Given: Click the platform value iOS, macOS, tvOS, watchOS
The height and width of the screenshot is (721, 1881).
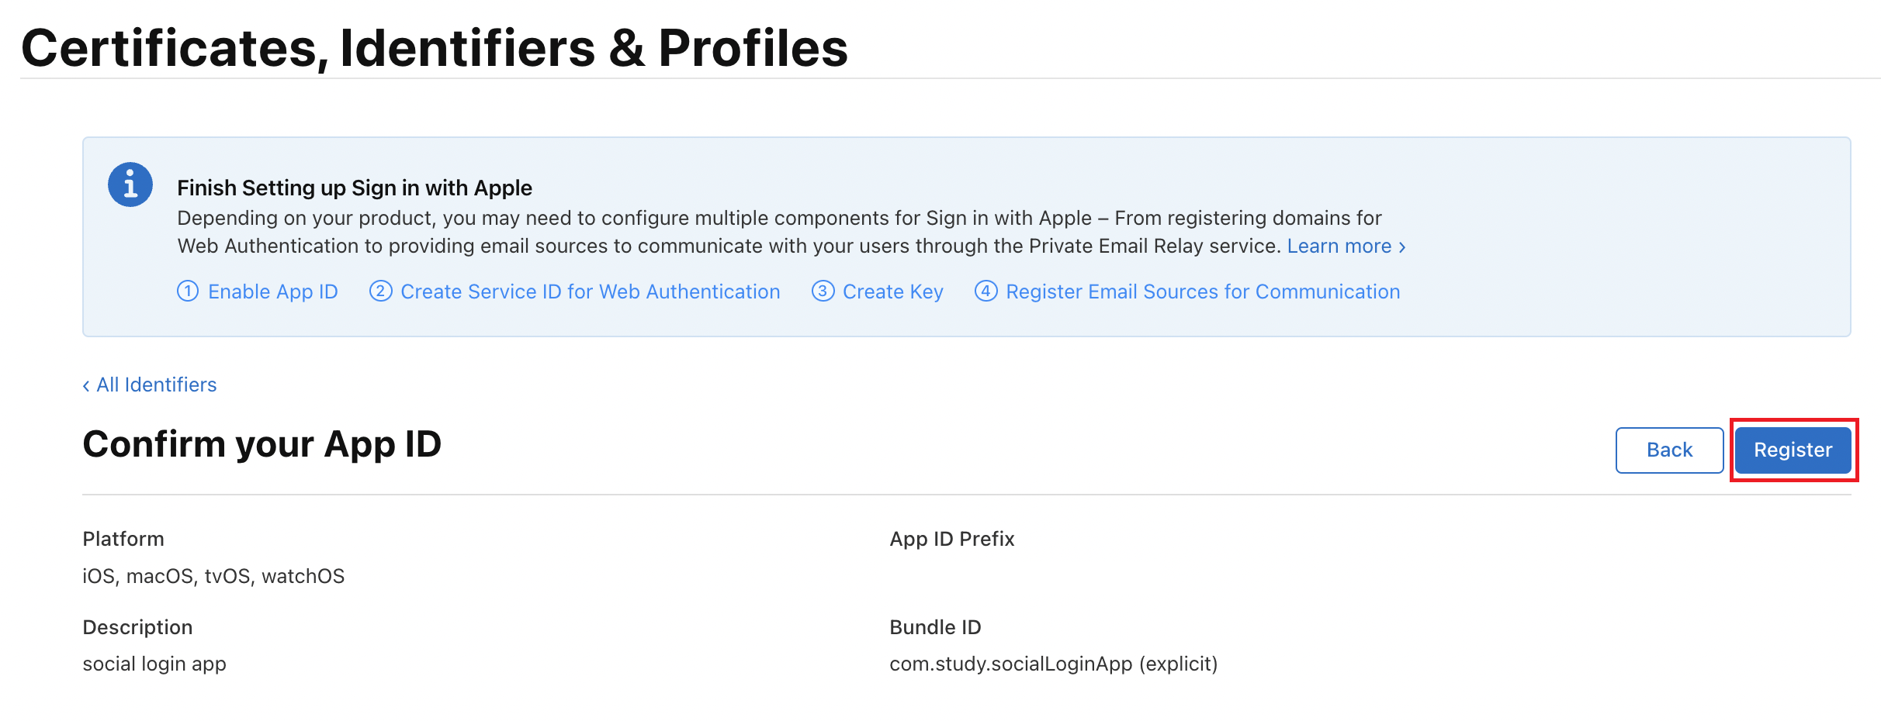Looking at the screenshot, I should click(213, 577).
